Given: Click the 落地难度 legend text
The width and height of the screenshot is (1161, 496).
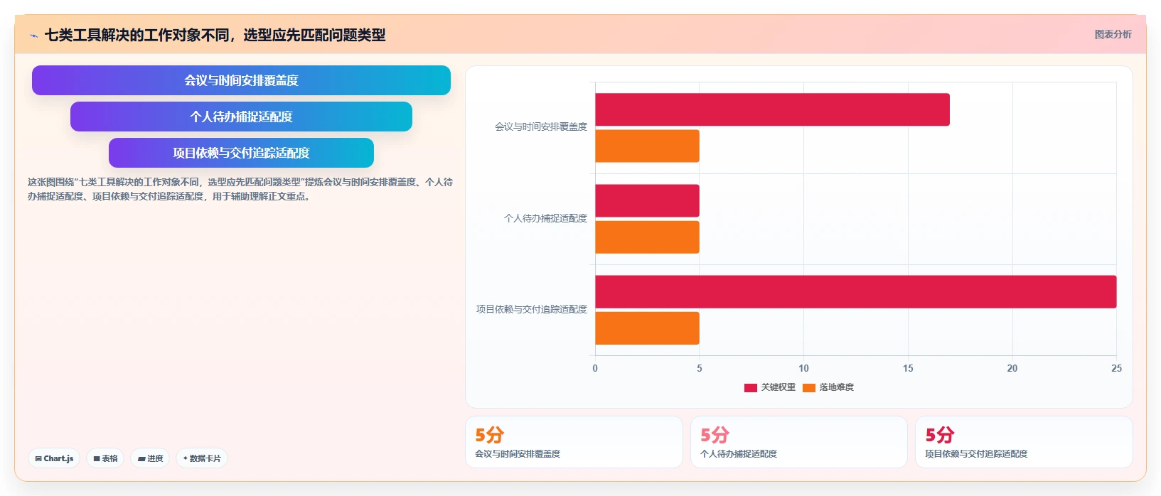Looking at the screenshot, I should coord(837,387).
